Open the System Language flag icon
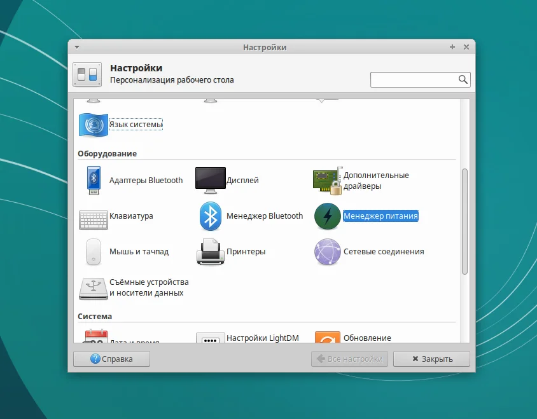This screenshot has height=419, width=537. click(x=94, y=125)
